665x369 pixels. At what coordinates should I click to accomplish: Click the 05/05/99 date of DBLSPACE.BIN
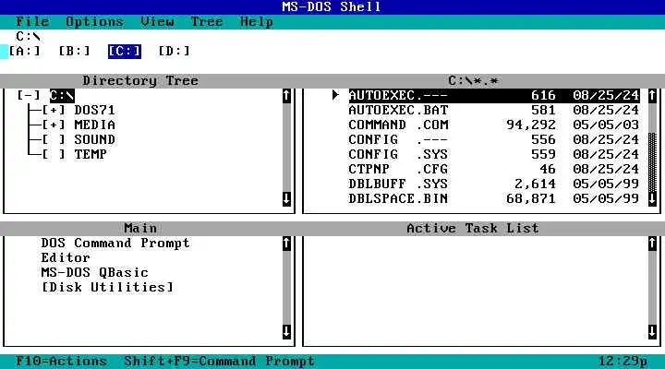coord(606,198)
